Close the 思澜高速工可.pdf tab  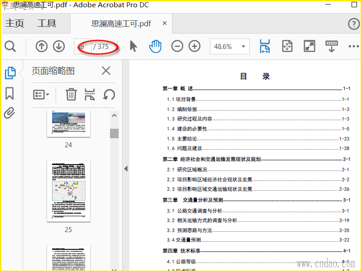(x=165, y=23)
